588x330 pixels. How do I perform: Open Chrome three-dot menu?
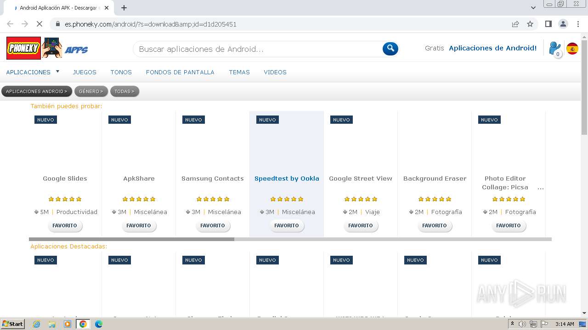click(x=577, y=24)
